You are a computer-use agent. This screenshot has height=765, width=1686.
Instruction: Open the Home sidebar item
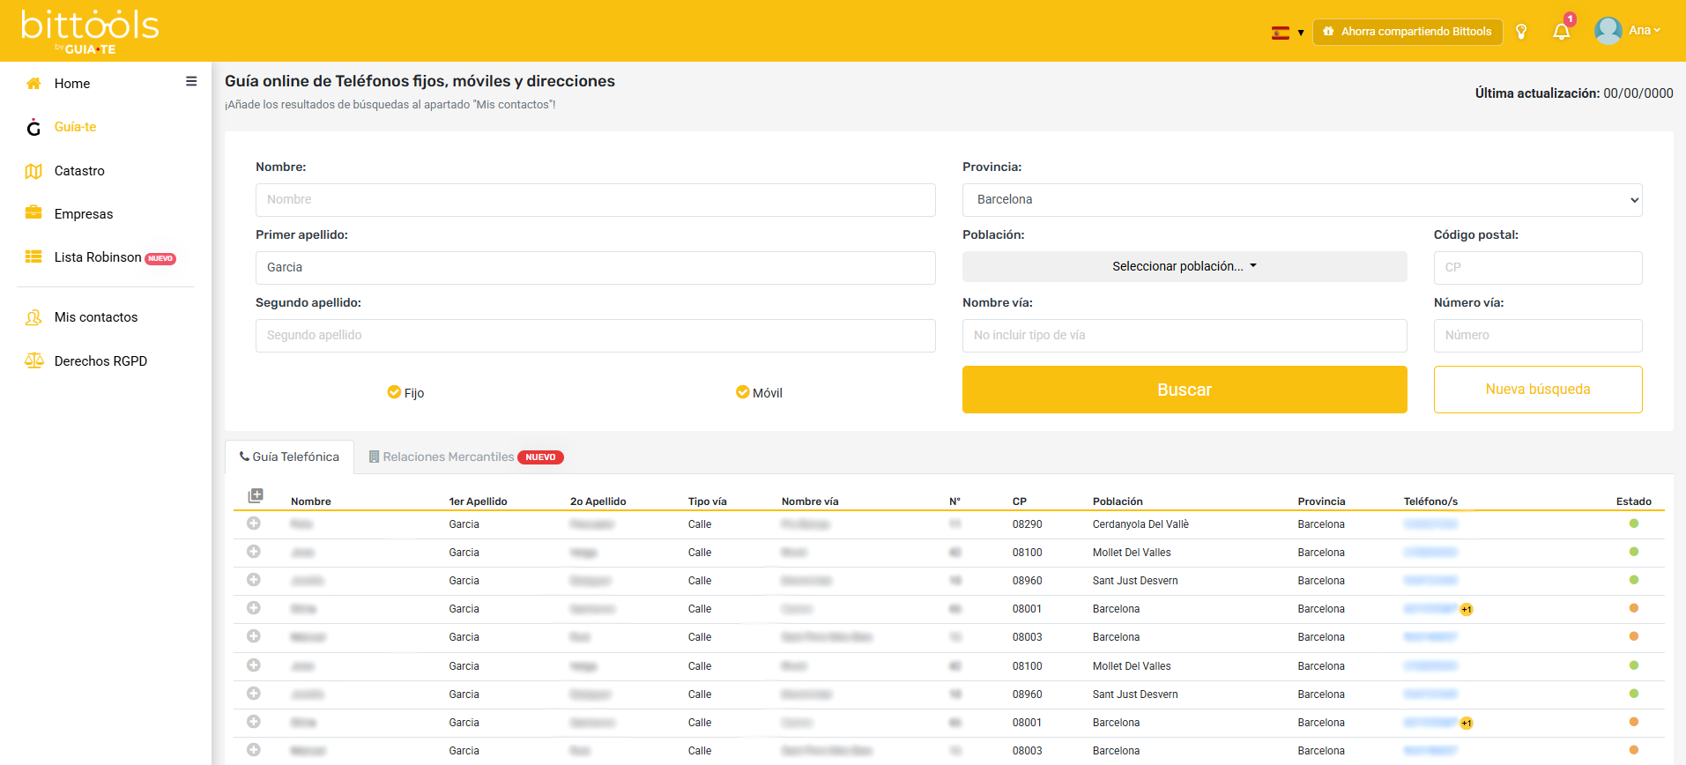tap(72, 84)
